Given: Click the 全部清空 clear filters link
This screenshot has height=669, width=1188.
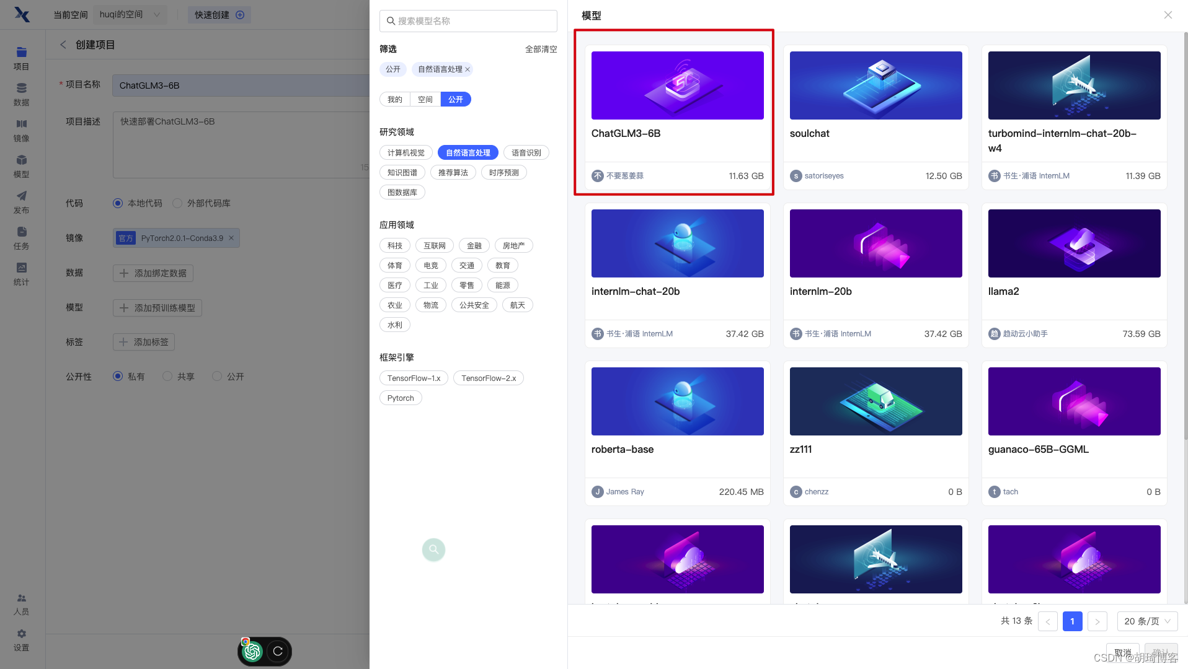Looking at the screenshot, I should [x=541, y=50].
